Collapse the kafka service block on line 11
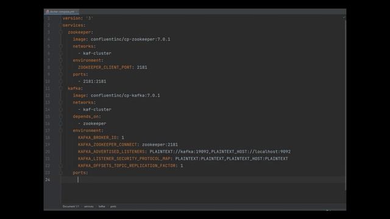This screenshot has width=390, height=219. click(61, 88)
